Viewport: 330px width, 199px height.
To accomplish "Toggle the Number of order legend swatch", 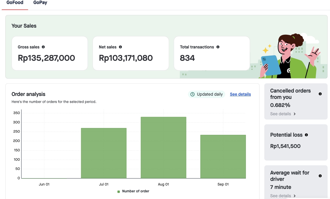I will pyautogui.click(x=119, y=192).
